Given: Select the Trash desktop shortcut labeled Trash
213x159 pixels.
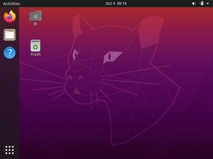Looking at the screenshot, I should click(x=35, y=48).
